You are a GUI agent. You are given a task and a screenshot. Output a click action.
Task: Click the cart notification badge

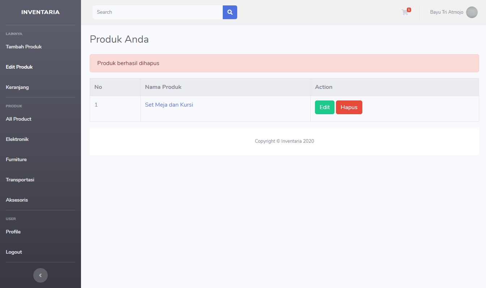409,9
